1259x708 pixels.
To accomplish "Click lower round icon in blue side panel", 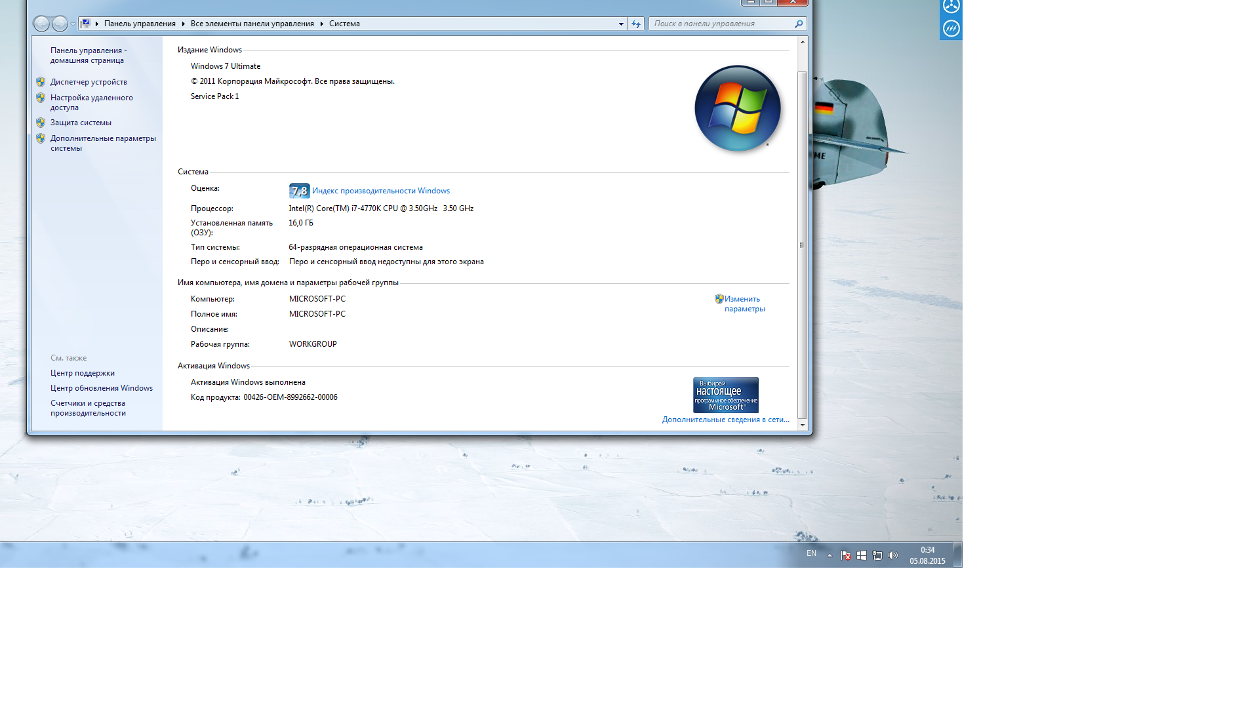I will 951,28.
